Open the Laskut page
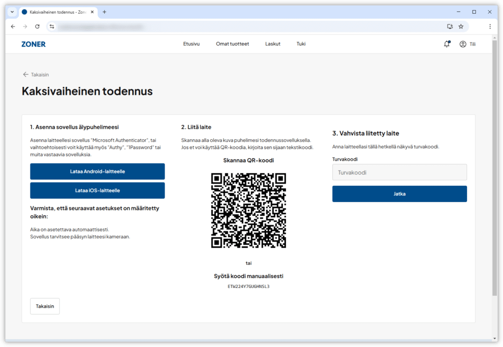The width and height of the screenshot is (503, 347). (x=273, y=44)
